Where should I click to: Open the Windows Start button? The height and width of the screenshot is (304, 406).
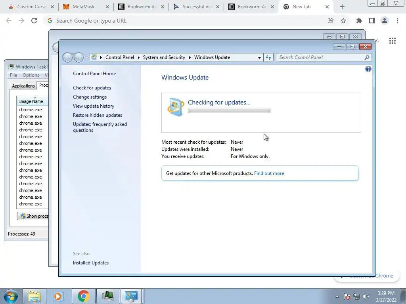(x=11, y=296)
